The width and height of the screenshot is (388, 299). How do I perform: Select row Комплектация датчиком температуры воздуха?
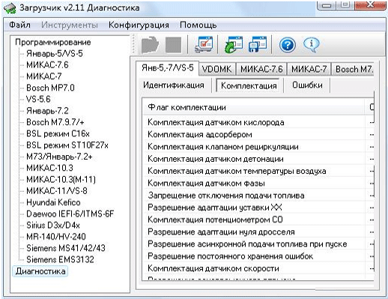(x=258, y=171)
